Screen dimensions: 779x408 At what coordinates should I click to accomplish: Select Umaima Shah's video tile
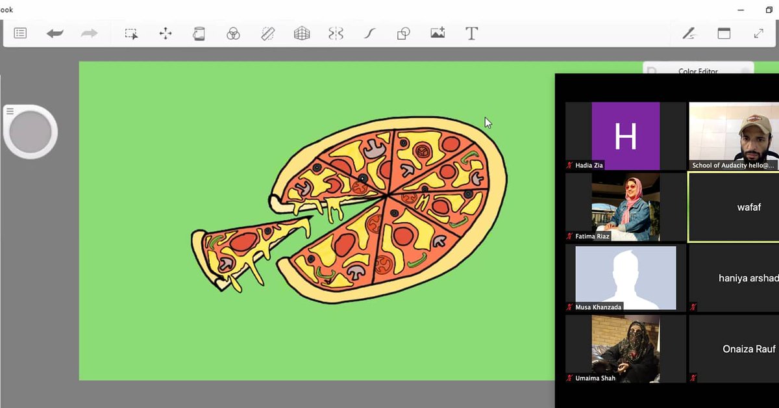click(x=626, y=349)
